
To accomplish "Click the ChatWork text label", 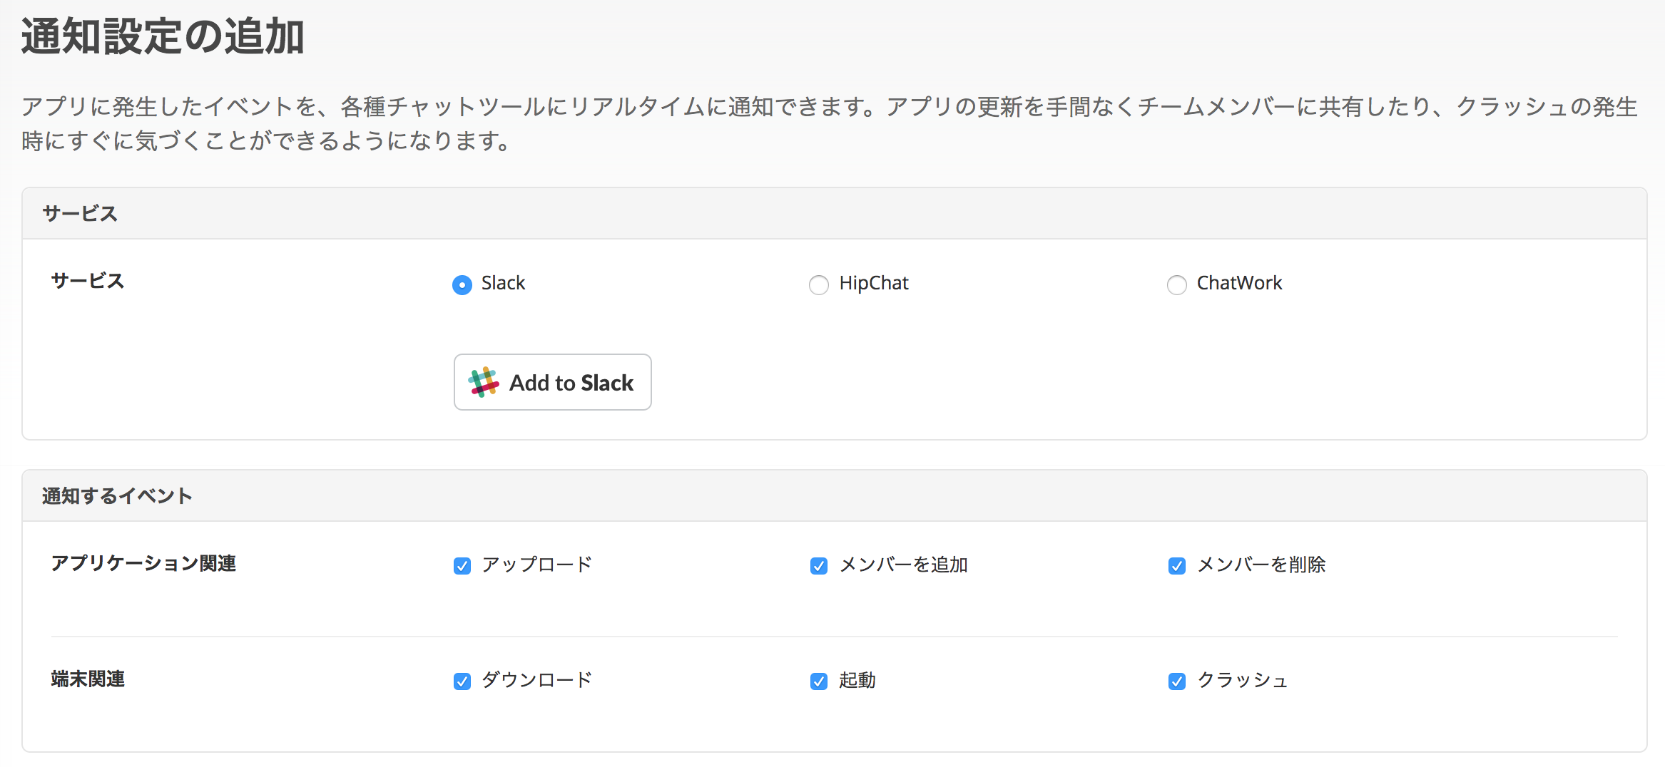I will [x=1239, y=283].
